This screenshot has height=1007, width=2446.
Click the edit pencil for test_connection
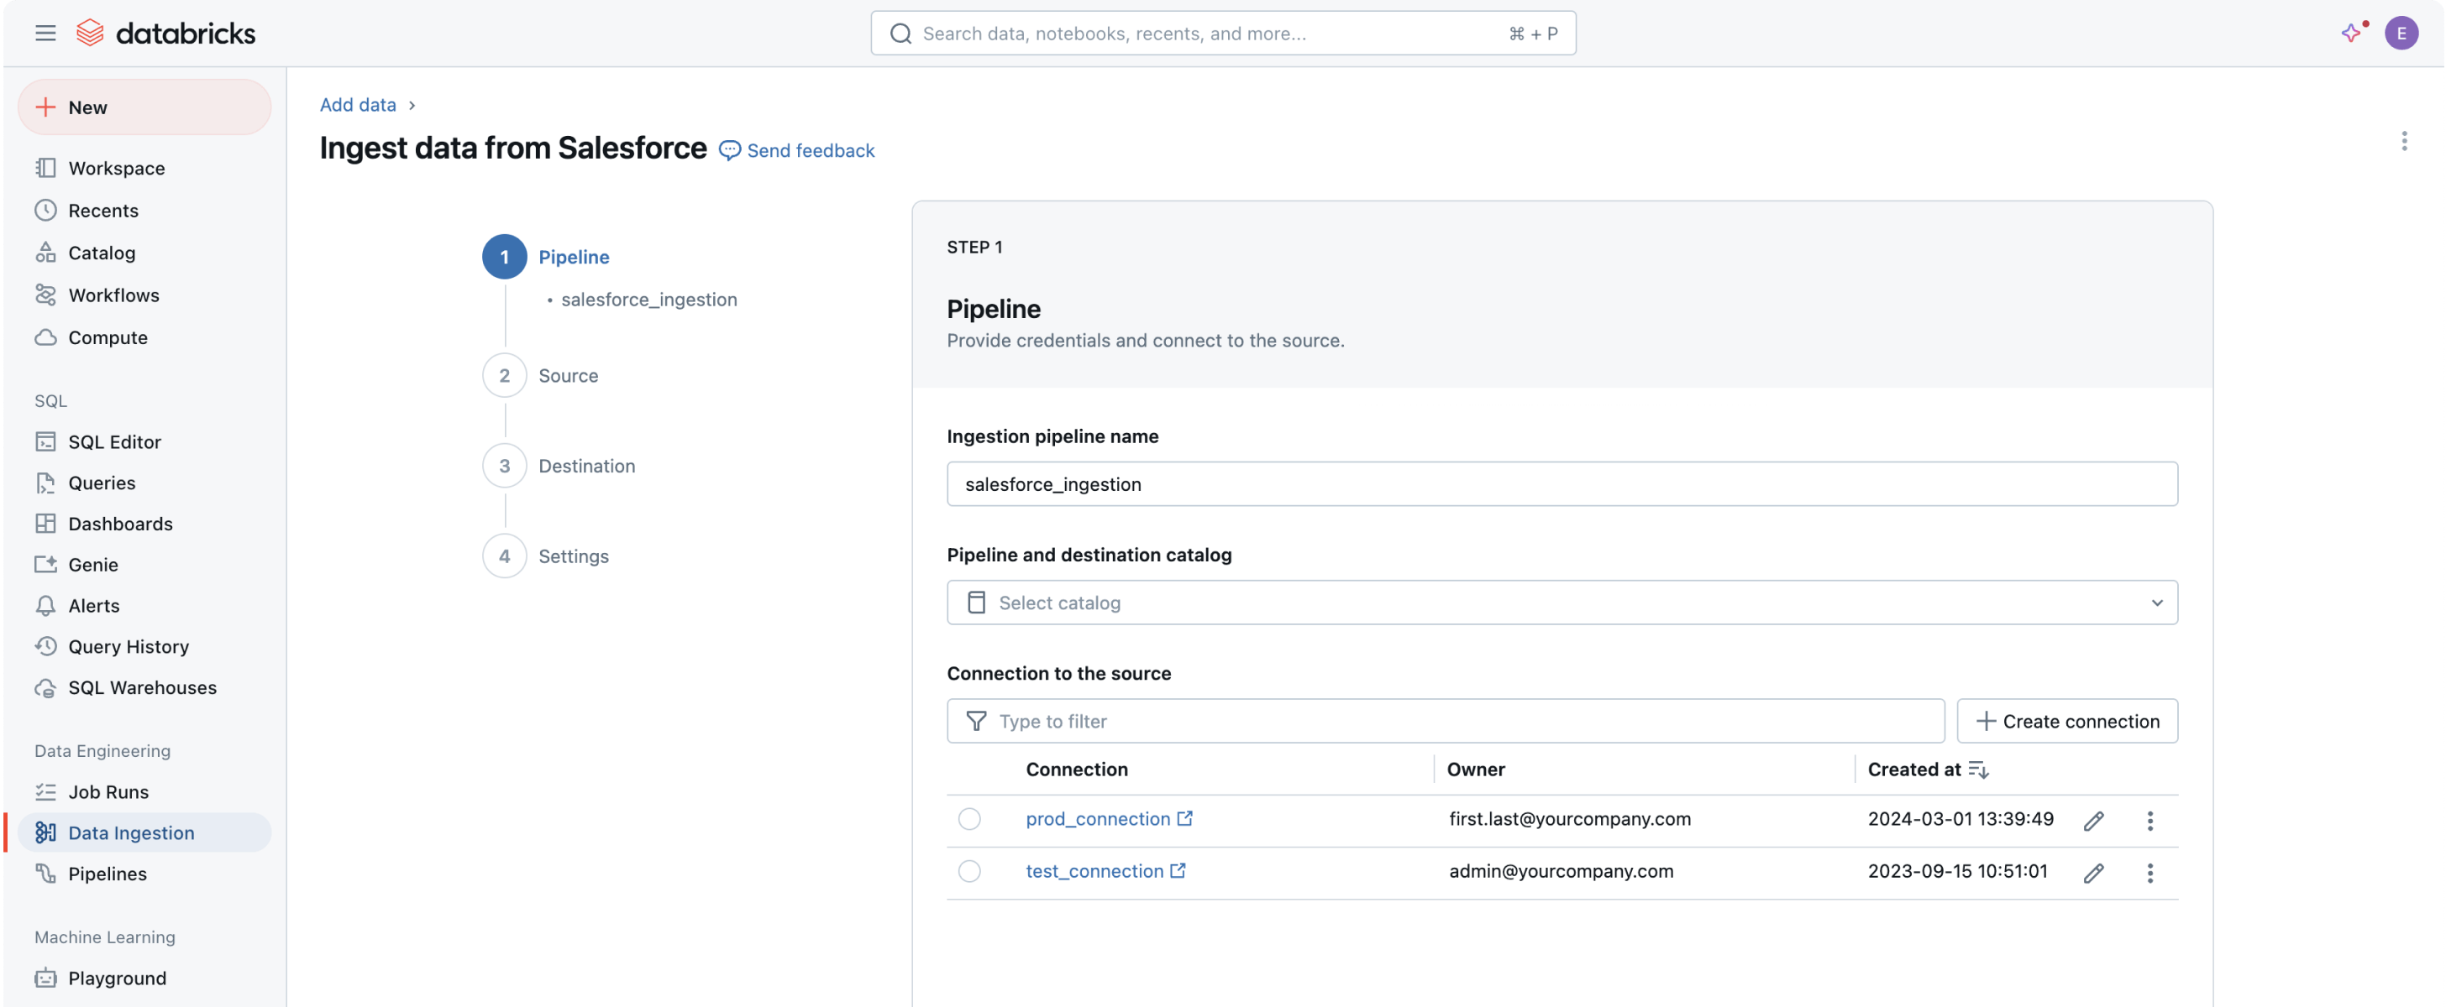[x=2094, y=874]
